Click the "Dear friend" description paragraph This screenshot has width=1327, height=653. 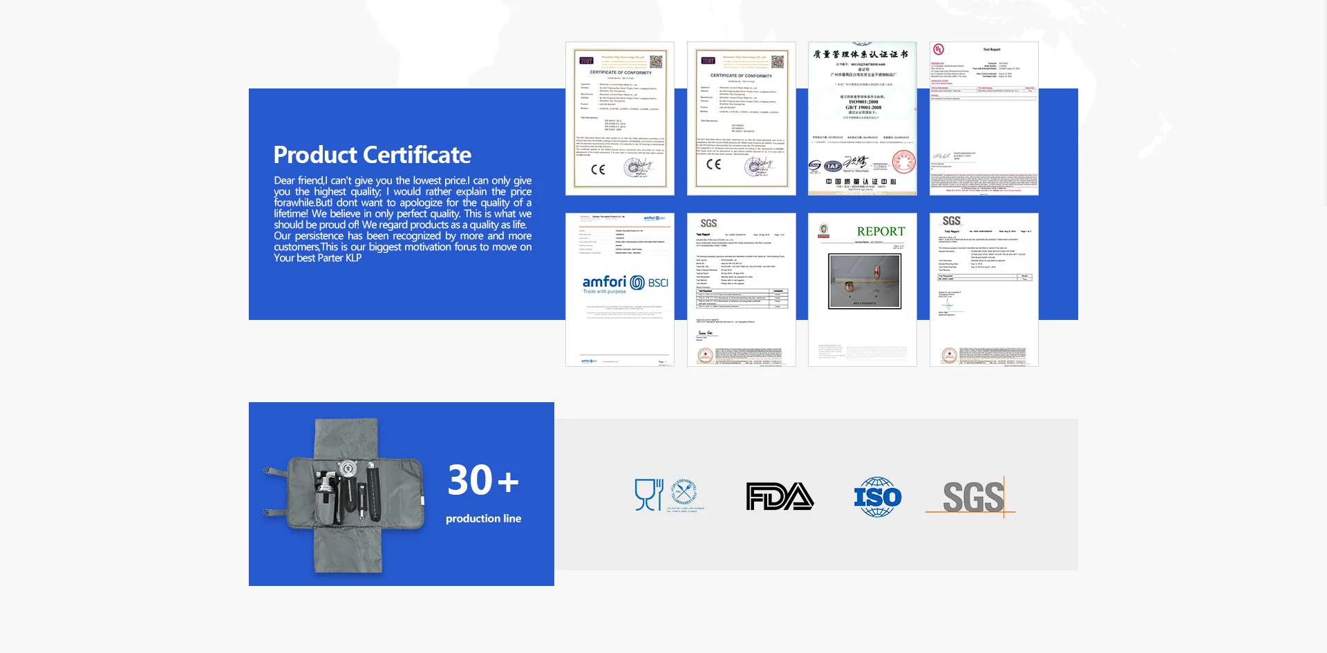tap(402, 219)
